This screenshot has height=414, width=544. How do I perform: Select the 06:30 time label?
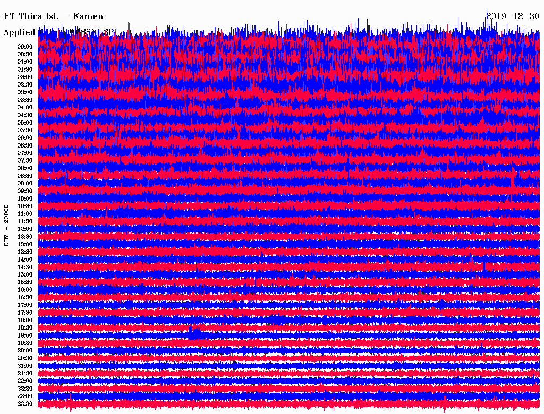click(24, 145)
